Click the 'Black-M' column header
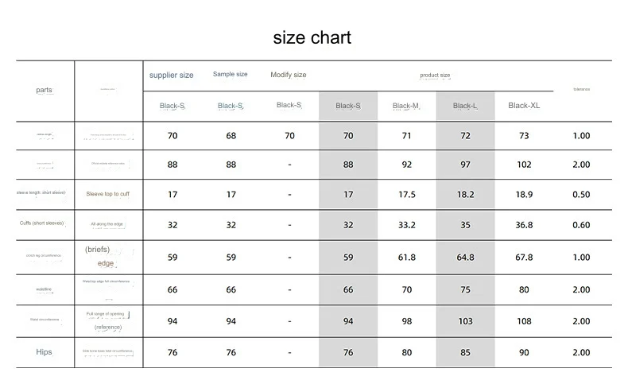The width and height of the screenshot is (628, 384). click(405, 106)
